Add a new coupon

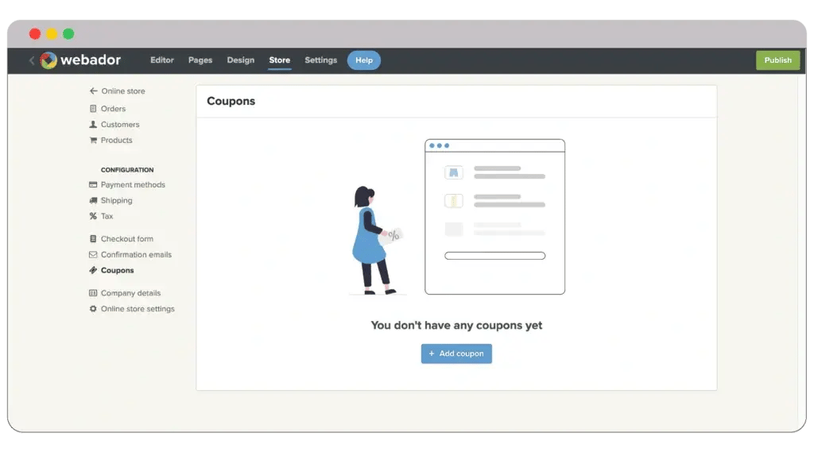point(456,353)
